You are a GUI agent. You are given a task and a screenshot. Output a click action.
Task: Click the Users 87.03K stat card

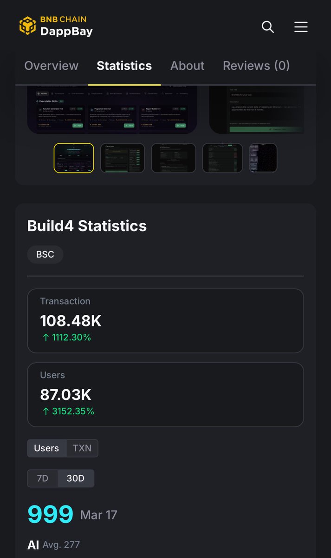tap(165, 395)
